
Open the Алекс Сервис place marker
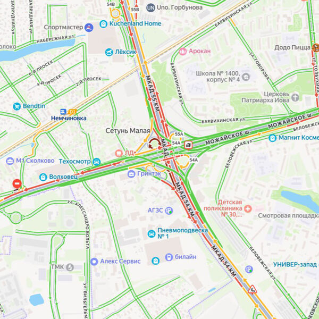pyautogui.click(x=94, y=262)
